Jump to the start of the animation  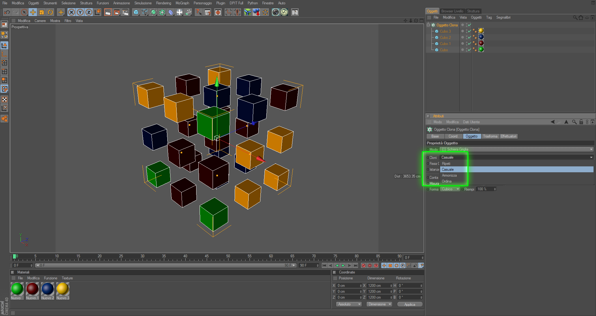coord(324,265)
